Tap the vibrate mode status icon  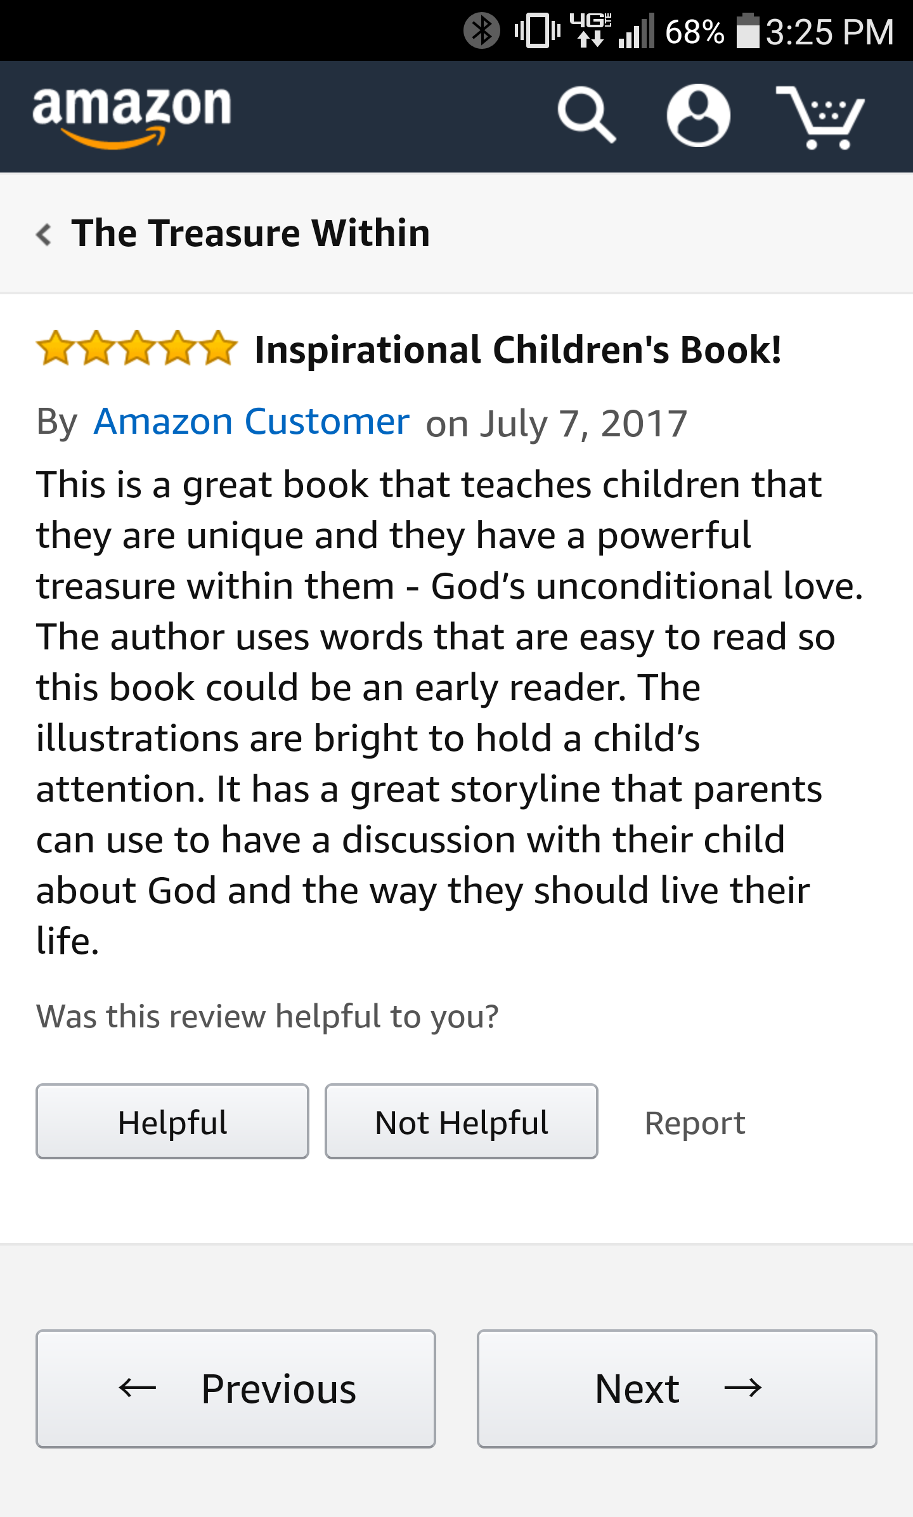coord(538,31)
